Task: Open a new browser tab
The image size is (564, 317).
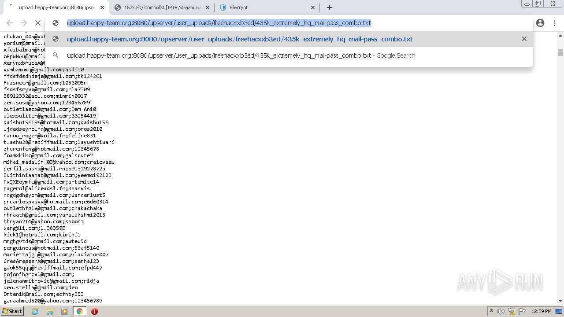Action: click(329, 7)
